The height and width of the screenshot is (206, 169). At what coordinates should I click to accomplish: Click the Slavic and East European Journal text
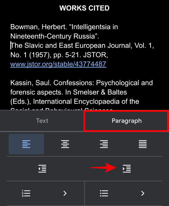(x=82, y=45)
